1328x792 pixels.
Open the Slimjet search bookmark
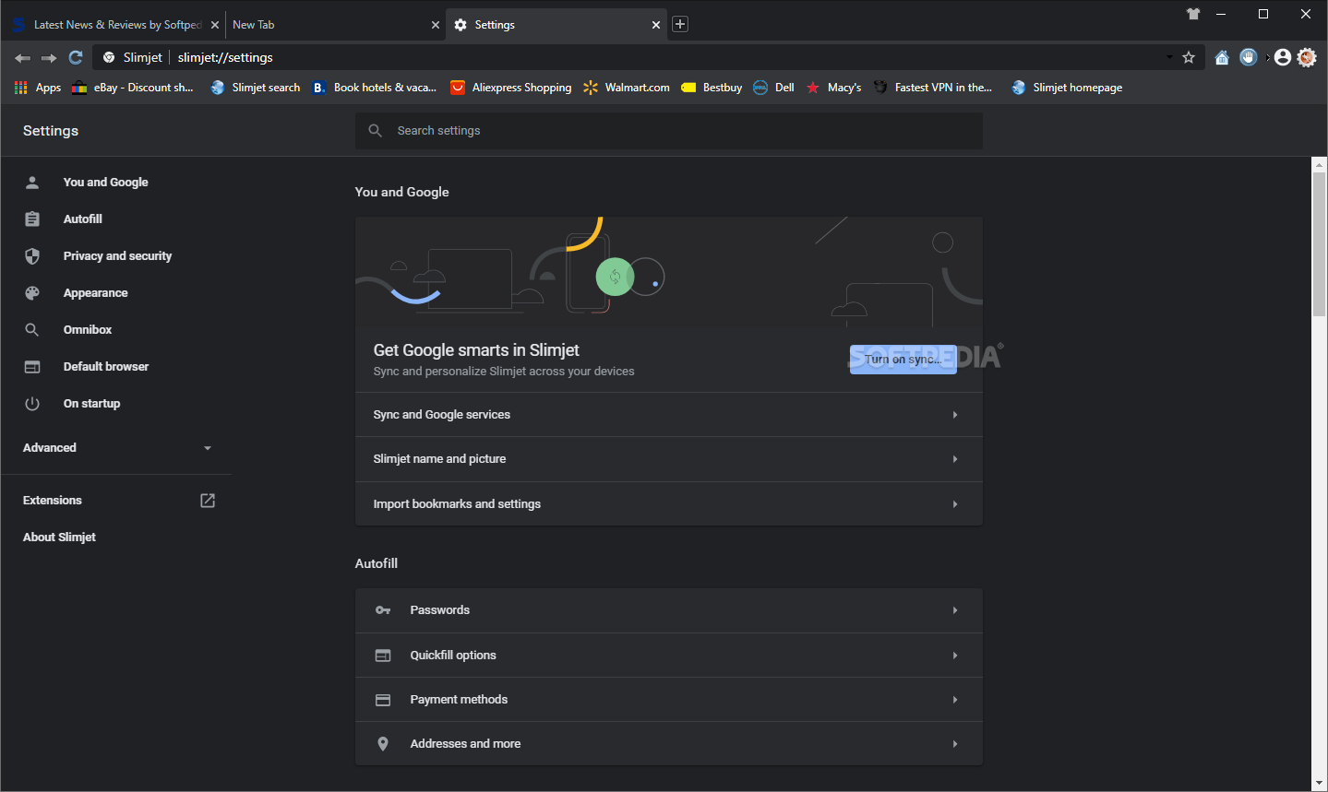pyautogui.click(x=256, y=88)
